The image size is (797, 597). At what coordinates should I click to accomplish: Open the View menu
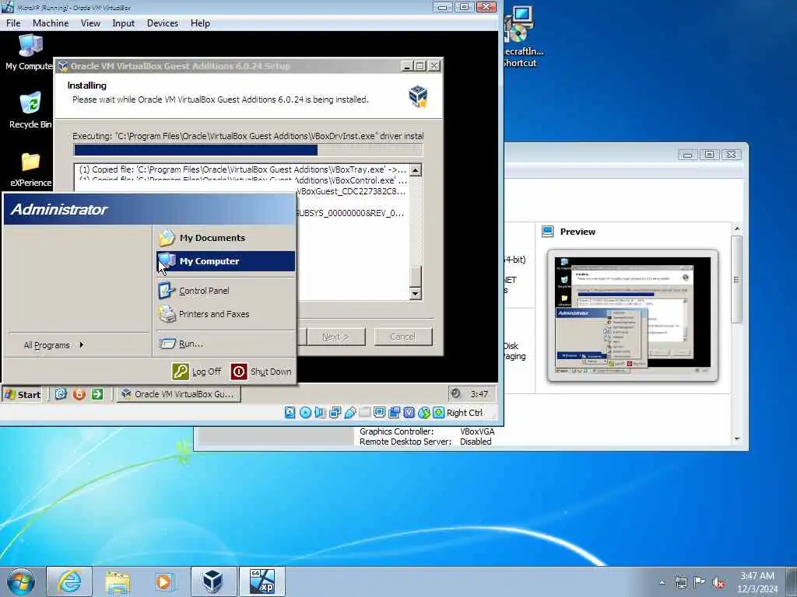click(x=90, y=23)
